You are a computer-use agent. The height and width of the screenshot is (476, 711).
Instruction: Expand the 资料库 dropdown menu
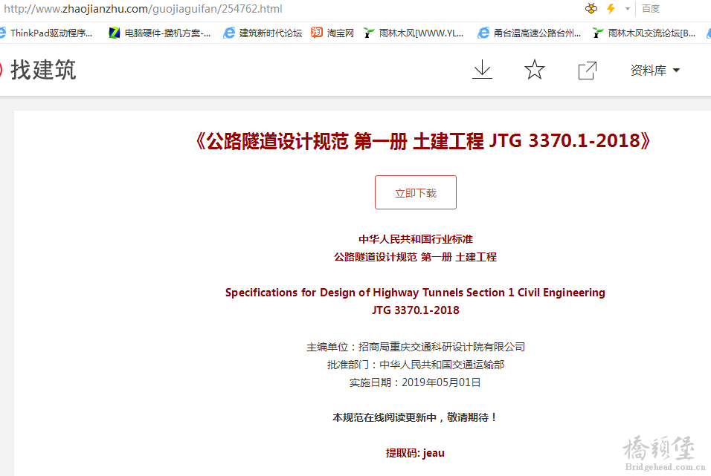click(655, 71)
